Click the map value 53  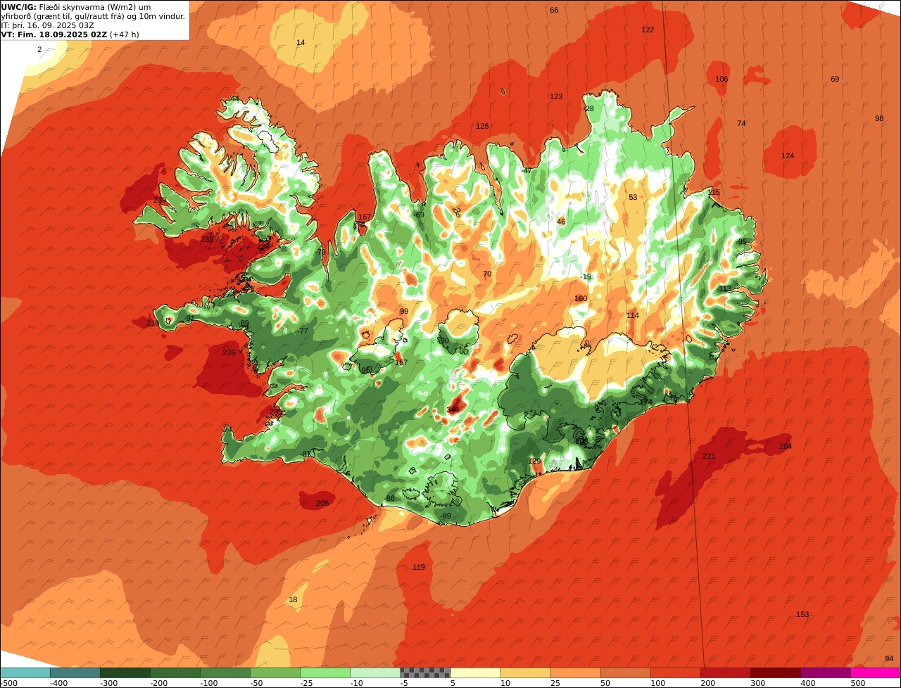pos(633,197)
